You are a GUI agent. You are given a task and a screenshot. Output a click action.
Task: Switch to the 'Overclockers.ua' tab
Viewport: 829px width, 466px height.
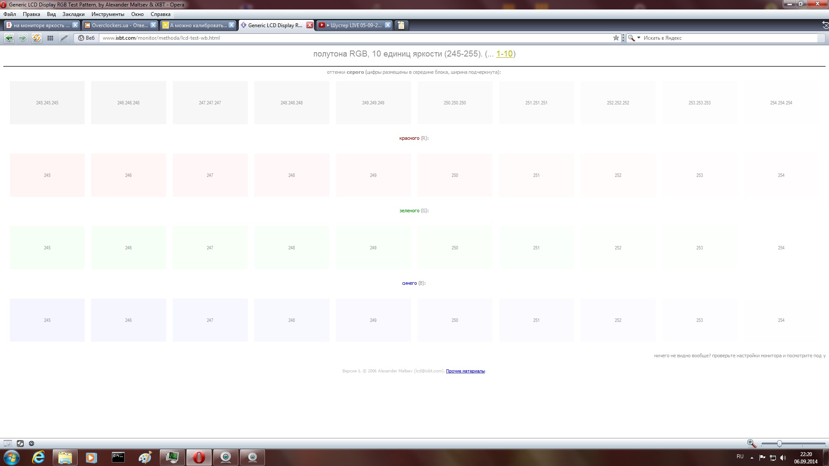[x=120, y=25]
